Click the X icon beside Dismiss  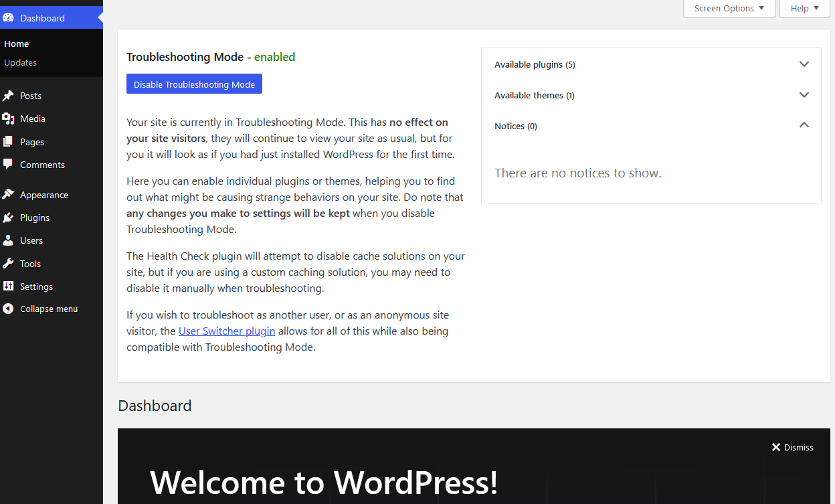pos(776,447)
